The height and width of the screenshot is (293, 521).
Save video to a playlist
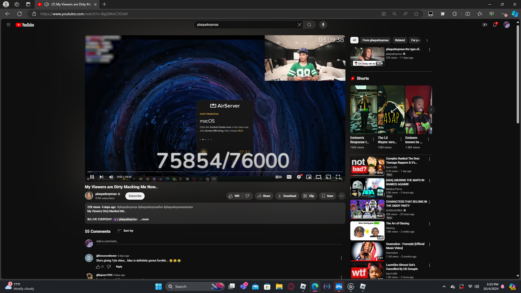(328, 196)
